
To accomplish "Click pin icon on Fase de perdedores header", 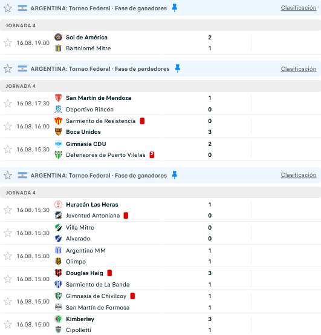I will [x=177, y=68].
